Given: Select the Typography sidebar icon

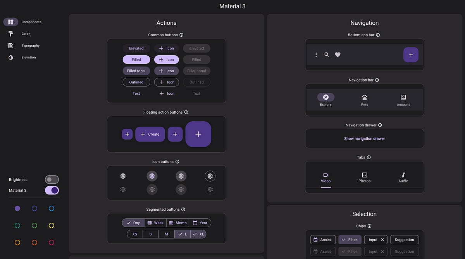Looking at the screenshot, I should click(11, 45).
